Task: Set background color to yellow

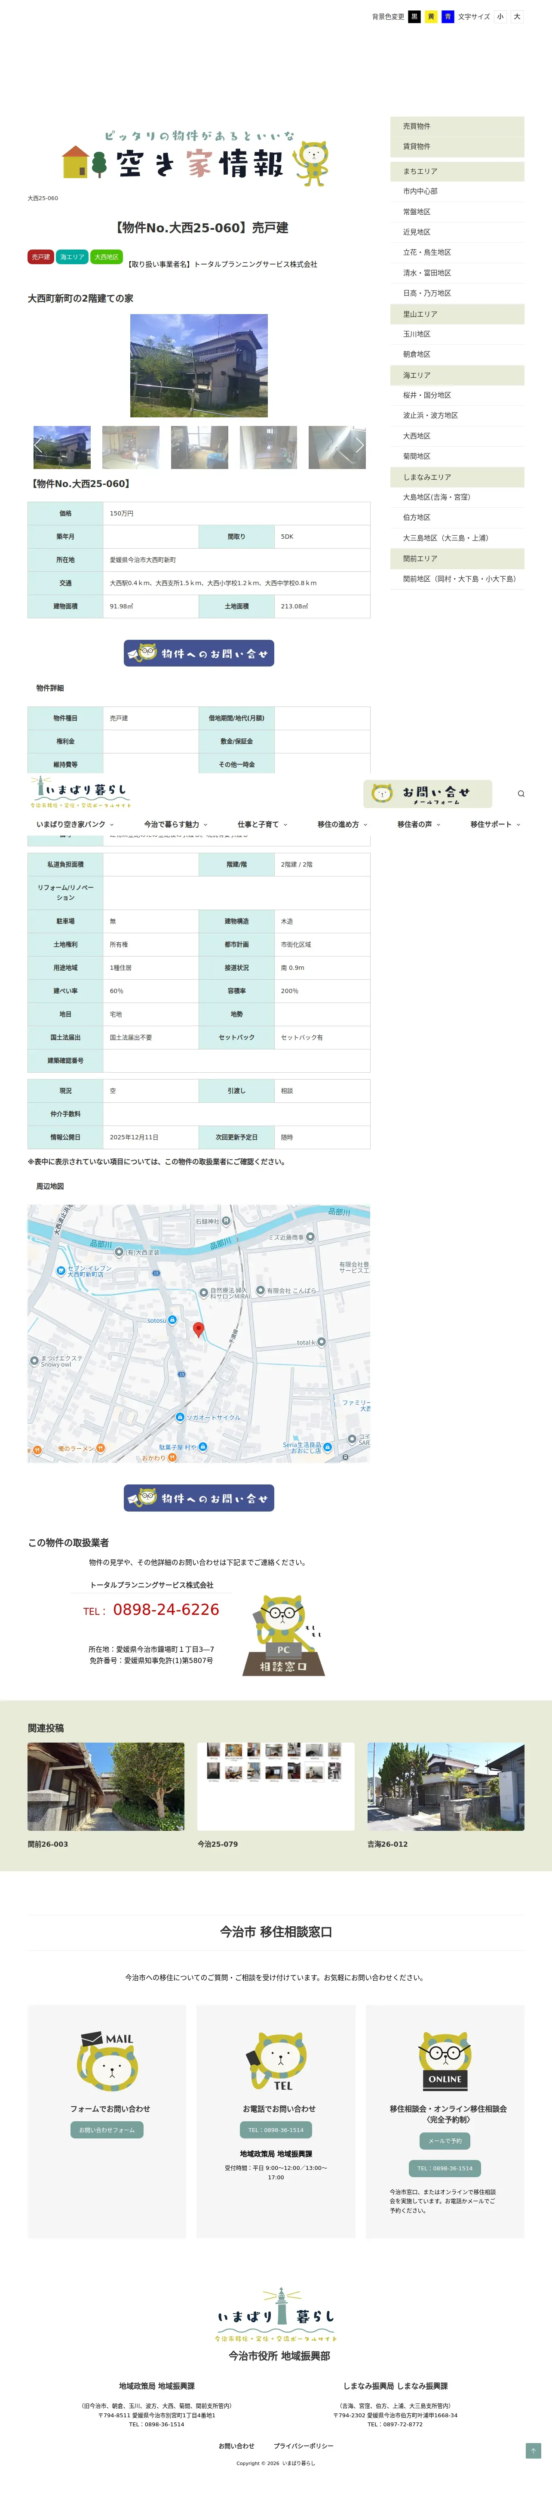Action: tap(431, 16)
